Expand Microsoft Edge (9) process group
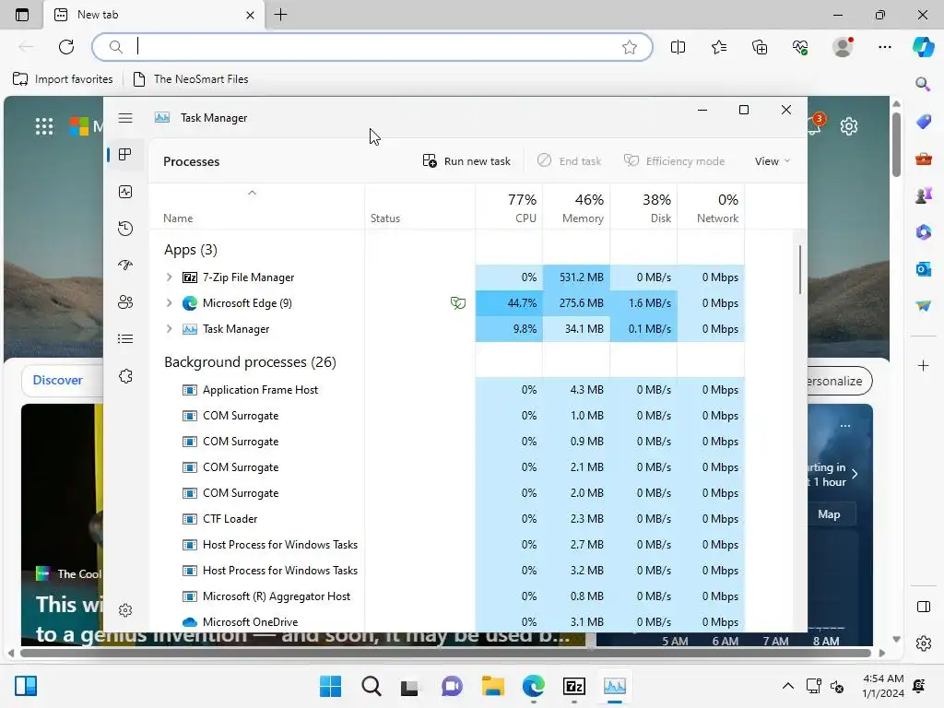944x708 pixels. click(170, 302)
